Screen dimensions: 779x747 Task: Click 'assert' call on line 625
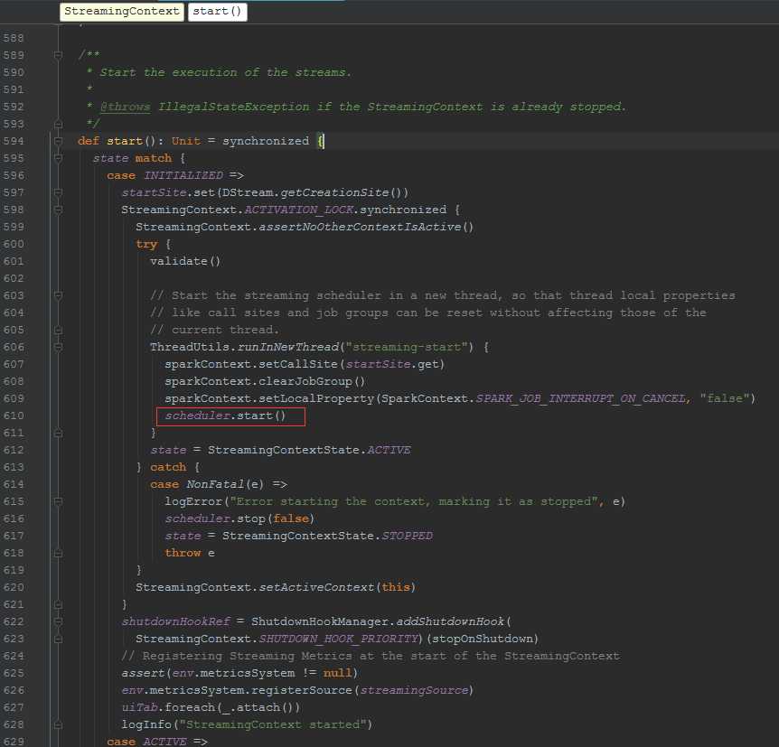[143, 673]
